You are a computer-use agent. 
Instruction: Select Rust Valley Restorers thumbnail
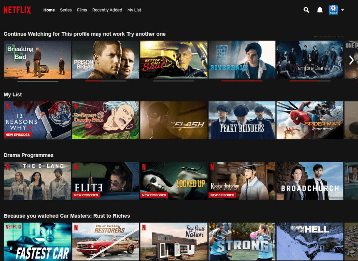[106, 242]
